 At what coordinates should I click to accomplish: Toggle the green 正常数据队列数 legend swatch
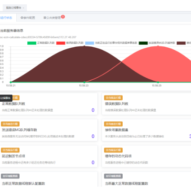tap(32, 43)
